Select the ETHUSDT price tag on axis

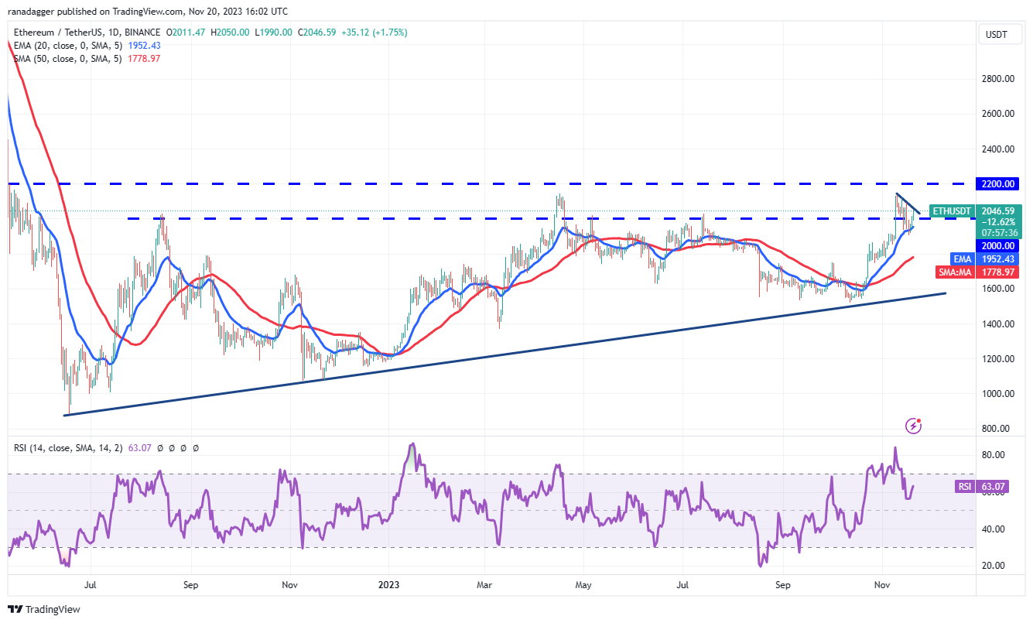953,211
